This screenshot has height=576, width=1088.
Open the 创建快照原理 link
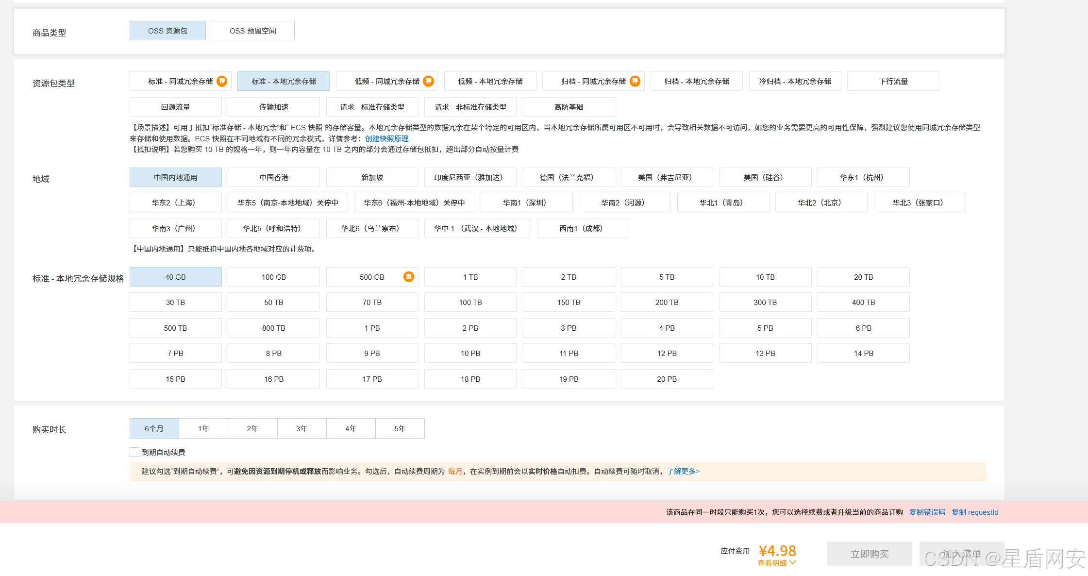(386, 138)
